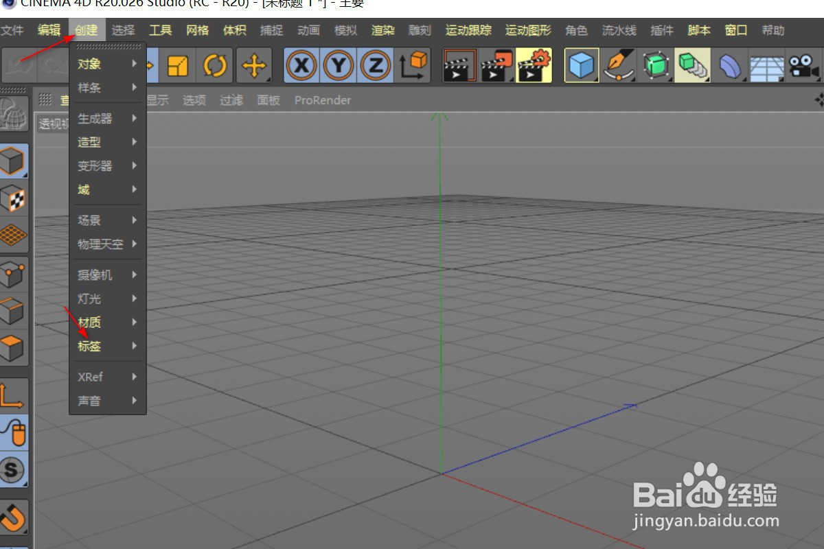Open the 选择 menu

(x=124, y=30)
